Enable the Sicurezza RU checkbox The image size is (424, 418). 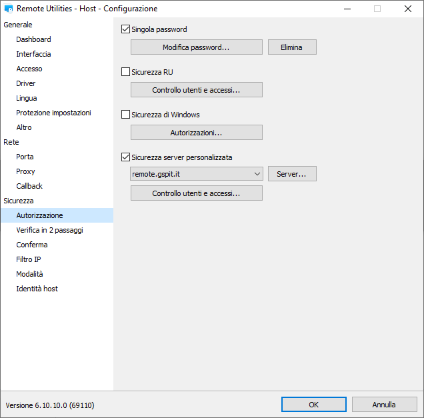click(x=125, y=72)
